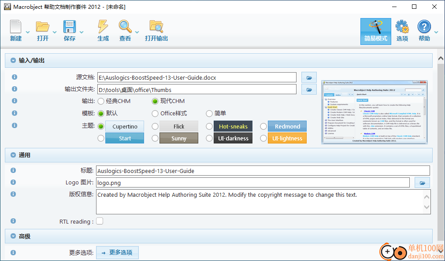This screenshot has width=445, height=261.
Task: Click the info icon beside 主题
Action: coord(14,125)
